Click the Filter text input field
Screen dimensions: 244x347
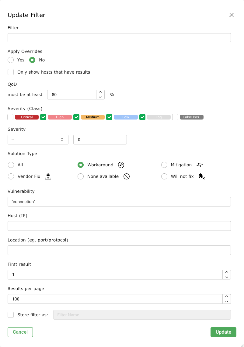[x=119, y=38]
